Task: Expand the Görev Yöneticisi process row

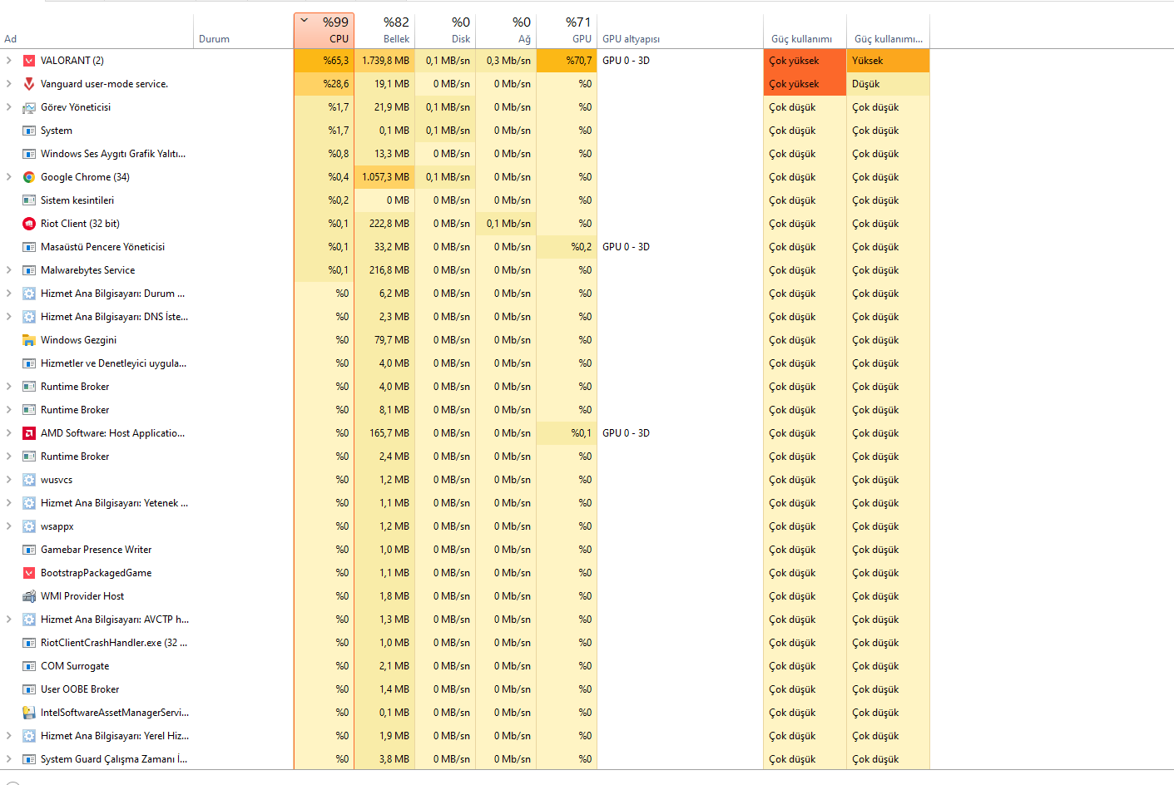Action: pos(9,107)
